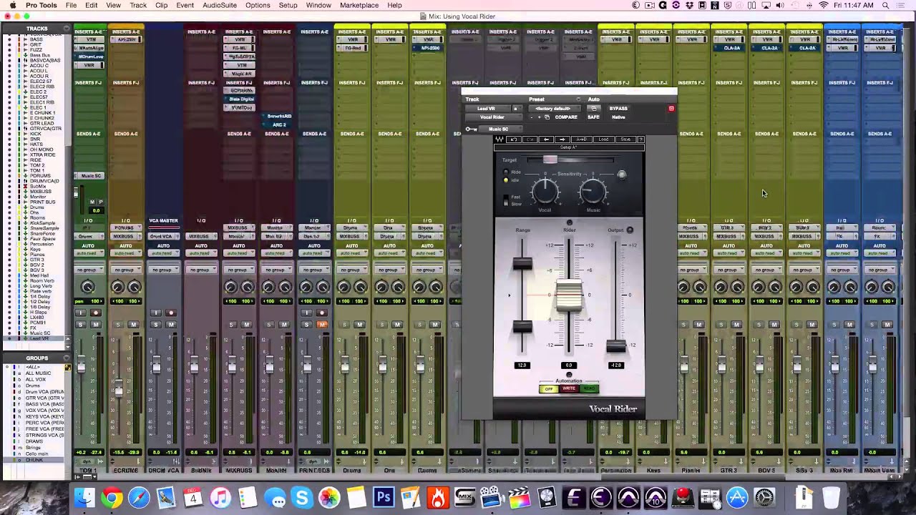The width and height of the screenshot is (916, 515).
Task: Click the COMPARE button
Action: coord(566,117)
